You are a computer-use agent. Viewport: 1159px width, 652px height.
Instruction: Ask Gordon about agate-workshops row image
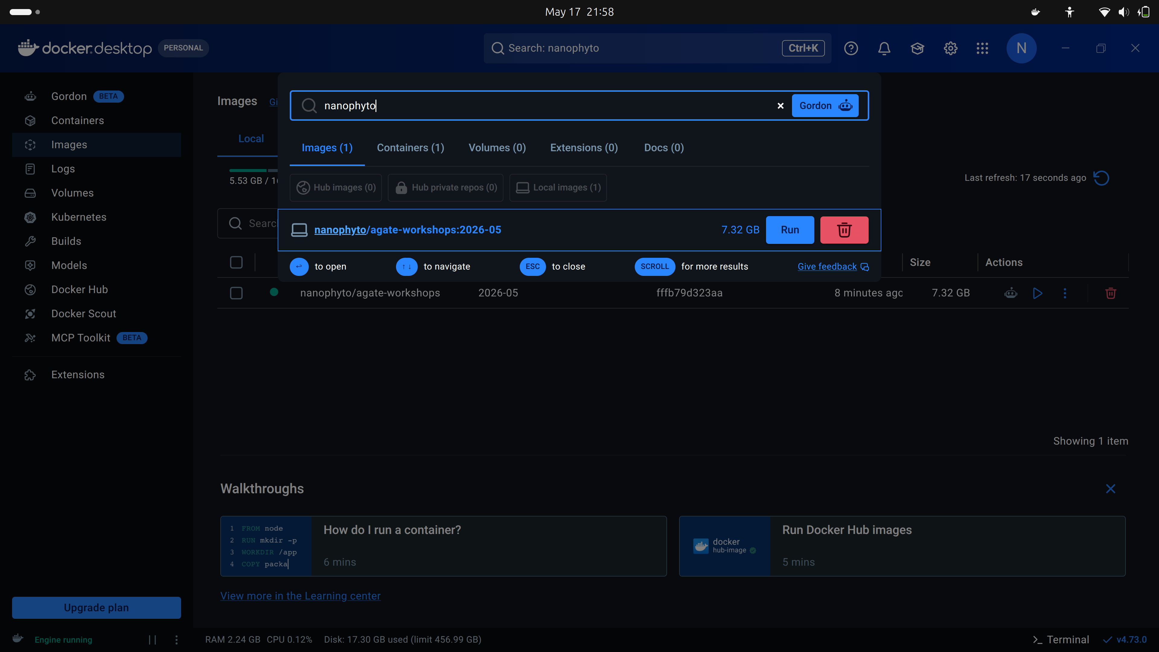(1011, 293)
